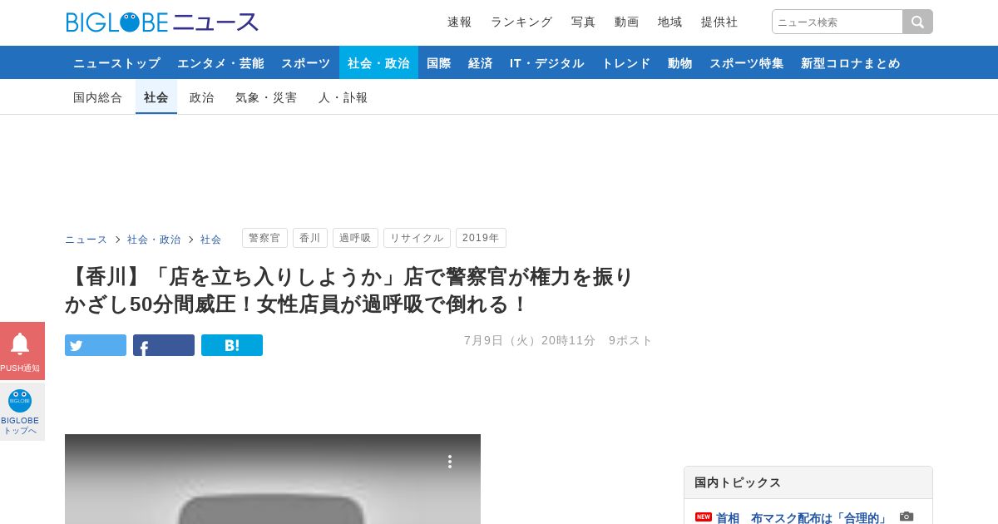
Task: Select トレンド category
Action: (x=626, y=62)
